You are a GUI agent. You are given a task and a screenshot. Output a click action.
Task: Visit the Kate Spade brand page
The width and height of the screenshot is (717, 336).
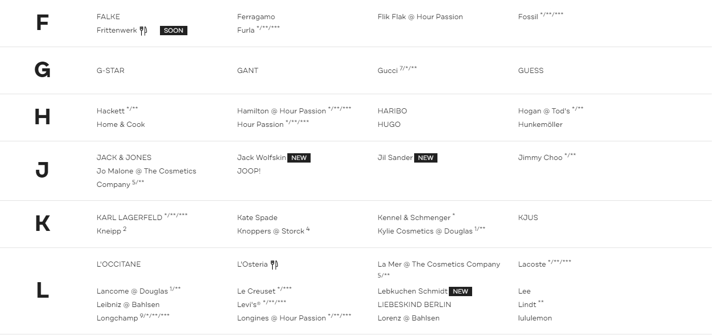[257, 218]
